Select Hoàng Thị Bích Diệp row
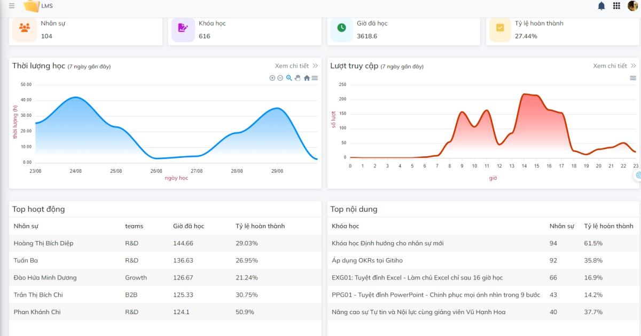The image size is (641, 336). click(44, 243)
